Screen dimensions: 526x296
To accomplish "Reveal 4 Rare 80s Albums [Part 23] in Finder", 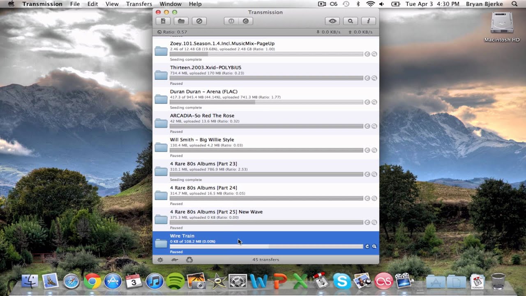I will pyautogui.click(x=374, y=174).
